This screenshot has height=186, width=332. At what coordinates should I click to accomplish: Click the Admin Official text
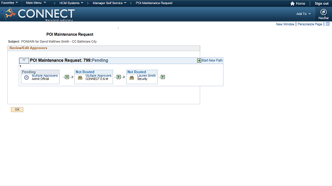pyautogui.click(x=40, y=79)
